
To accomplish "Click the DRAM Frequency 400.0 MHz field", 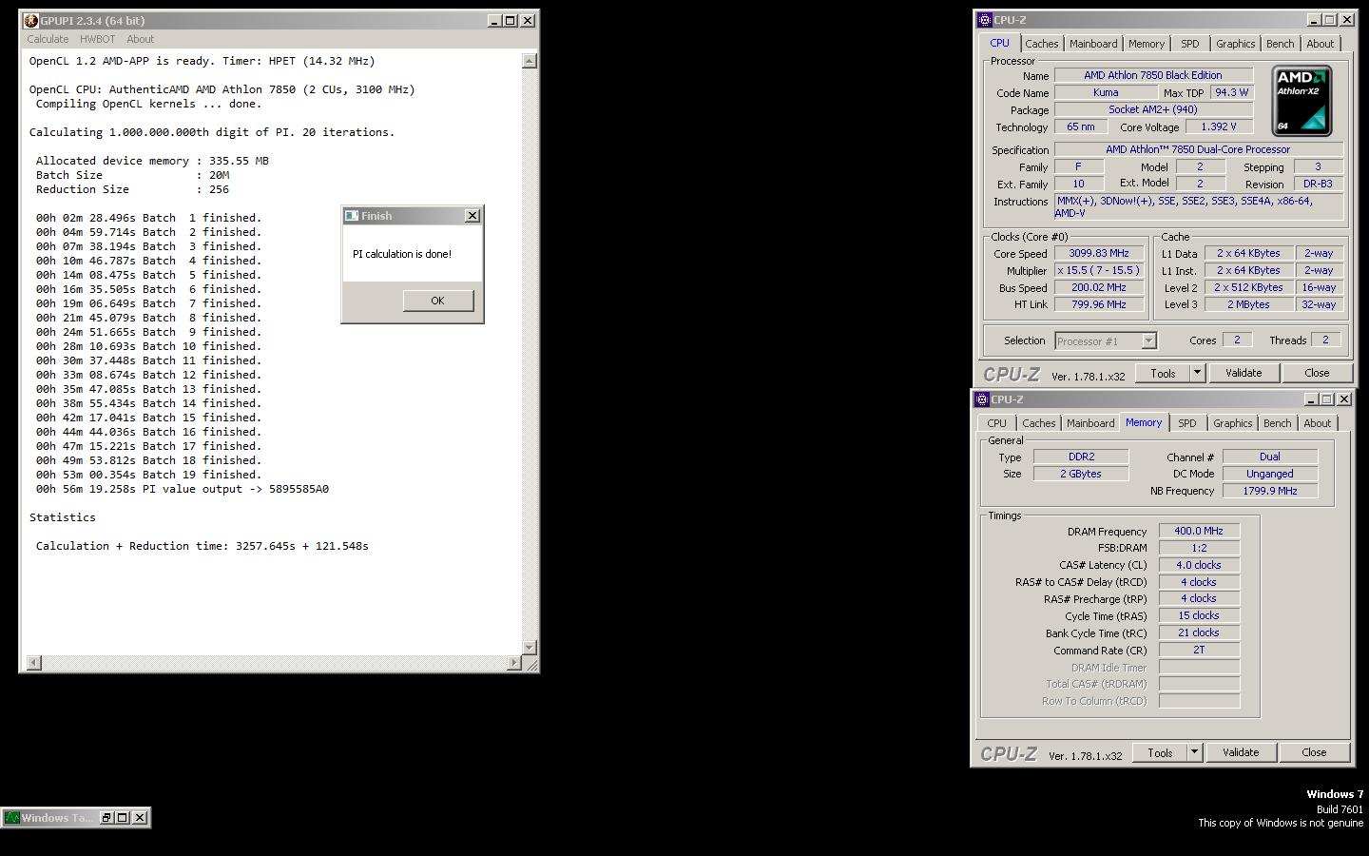I will (x=1199, y=532).
